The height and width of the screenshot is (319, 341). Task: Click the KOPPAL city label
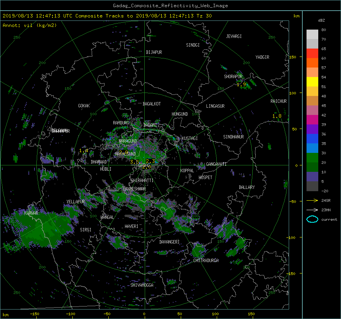(187, 171)
